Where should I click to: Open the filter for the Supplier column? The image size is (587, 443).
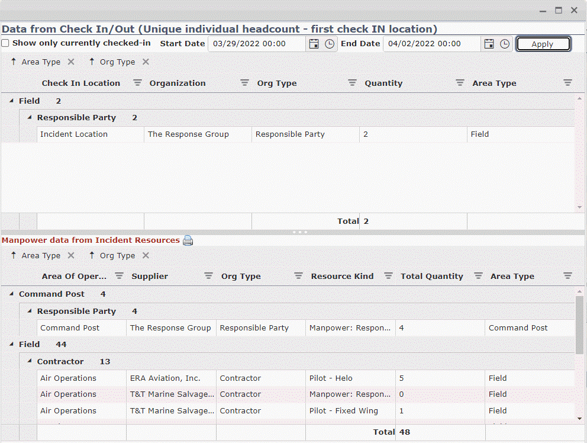(208, 276)
